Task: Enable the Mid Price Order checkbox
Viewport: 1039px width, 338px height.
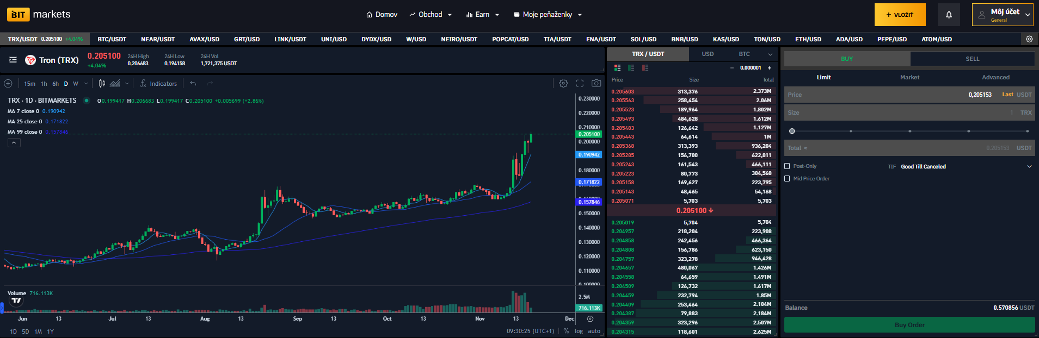Action: tap(787, 179)
